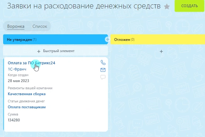205x137 pixels.
Task: Open the 1С-Франч company link
Action: pos(17,69)
